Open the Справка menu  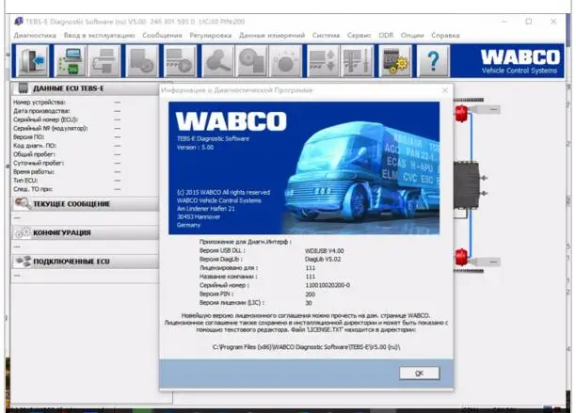point(445,35)
